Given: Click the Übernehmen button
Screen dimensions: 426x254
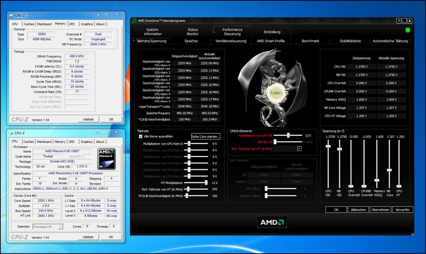Looking at the screenshot, I should pyautogui.click(x=380, y=210).
